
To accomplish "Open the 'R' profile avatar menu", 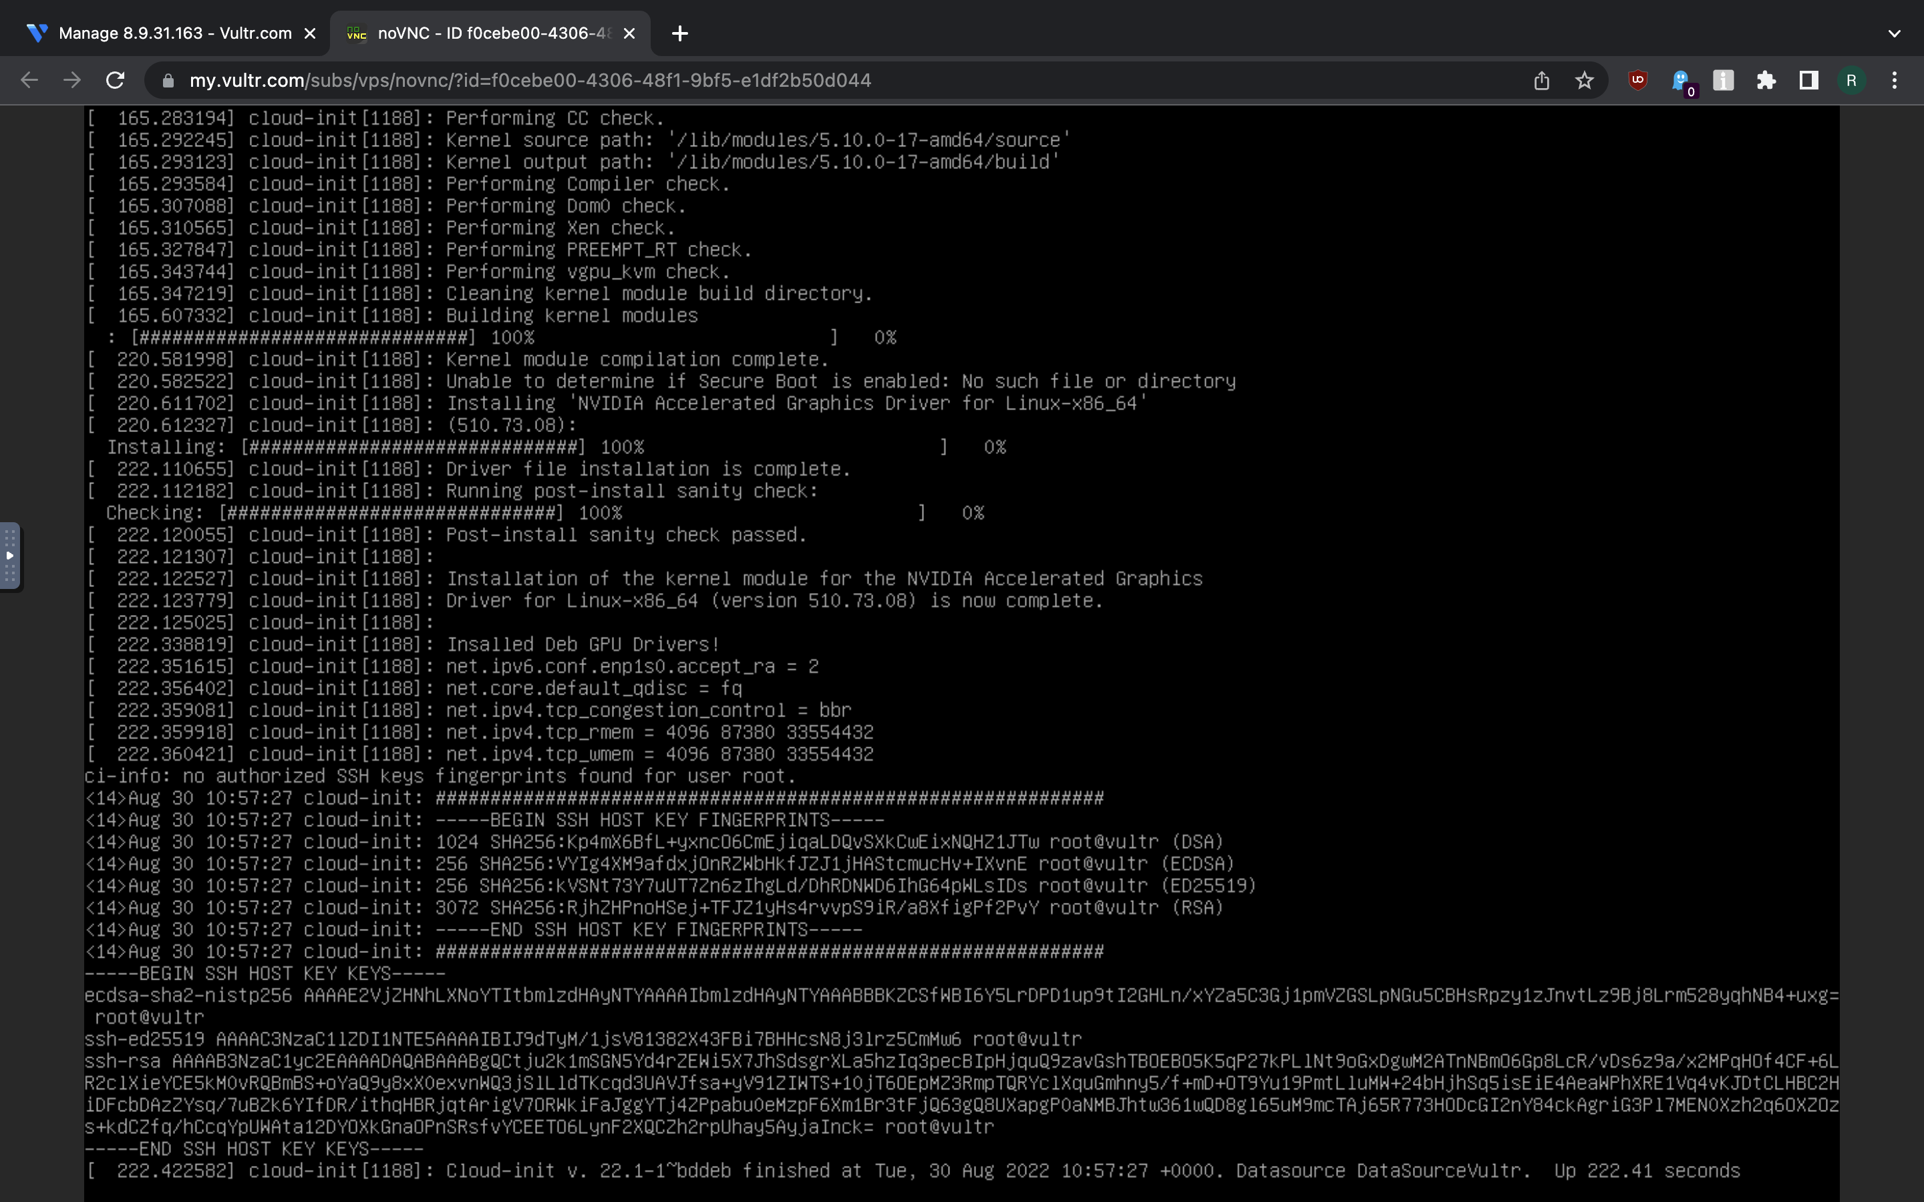I will pyautogui.click(x=1852, y=80).
